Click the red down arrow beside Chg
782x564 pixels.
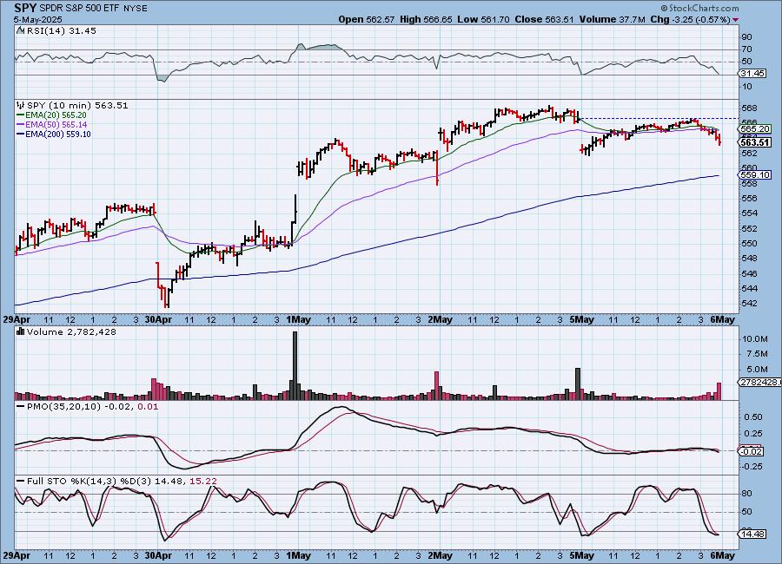click(x=736, y=20)
